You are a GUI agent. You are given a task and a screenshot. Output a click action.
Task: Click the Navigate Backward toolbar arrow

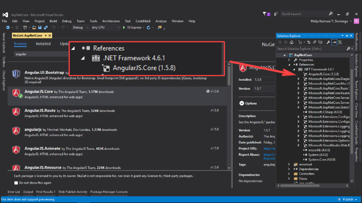pos(8,27)
